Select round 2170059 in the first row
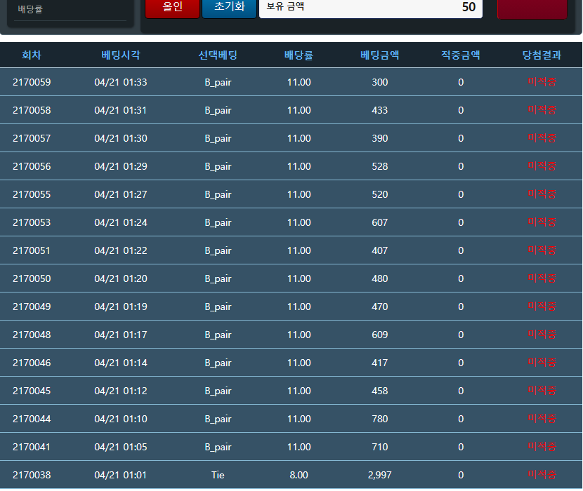583x491 pixels. coord(32,82)
